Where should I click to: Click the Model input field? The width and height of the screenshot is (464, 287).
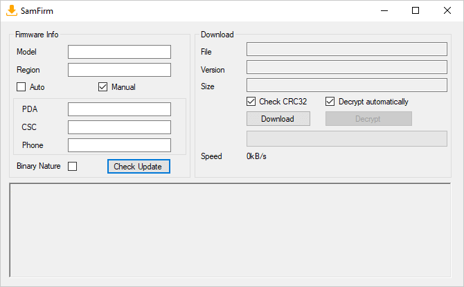coord(119,52)
